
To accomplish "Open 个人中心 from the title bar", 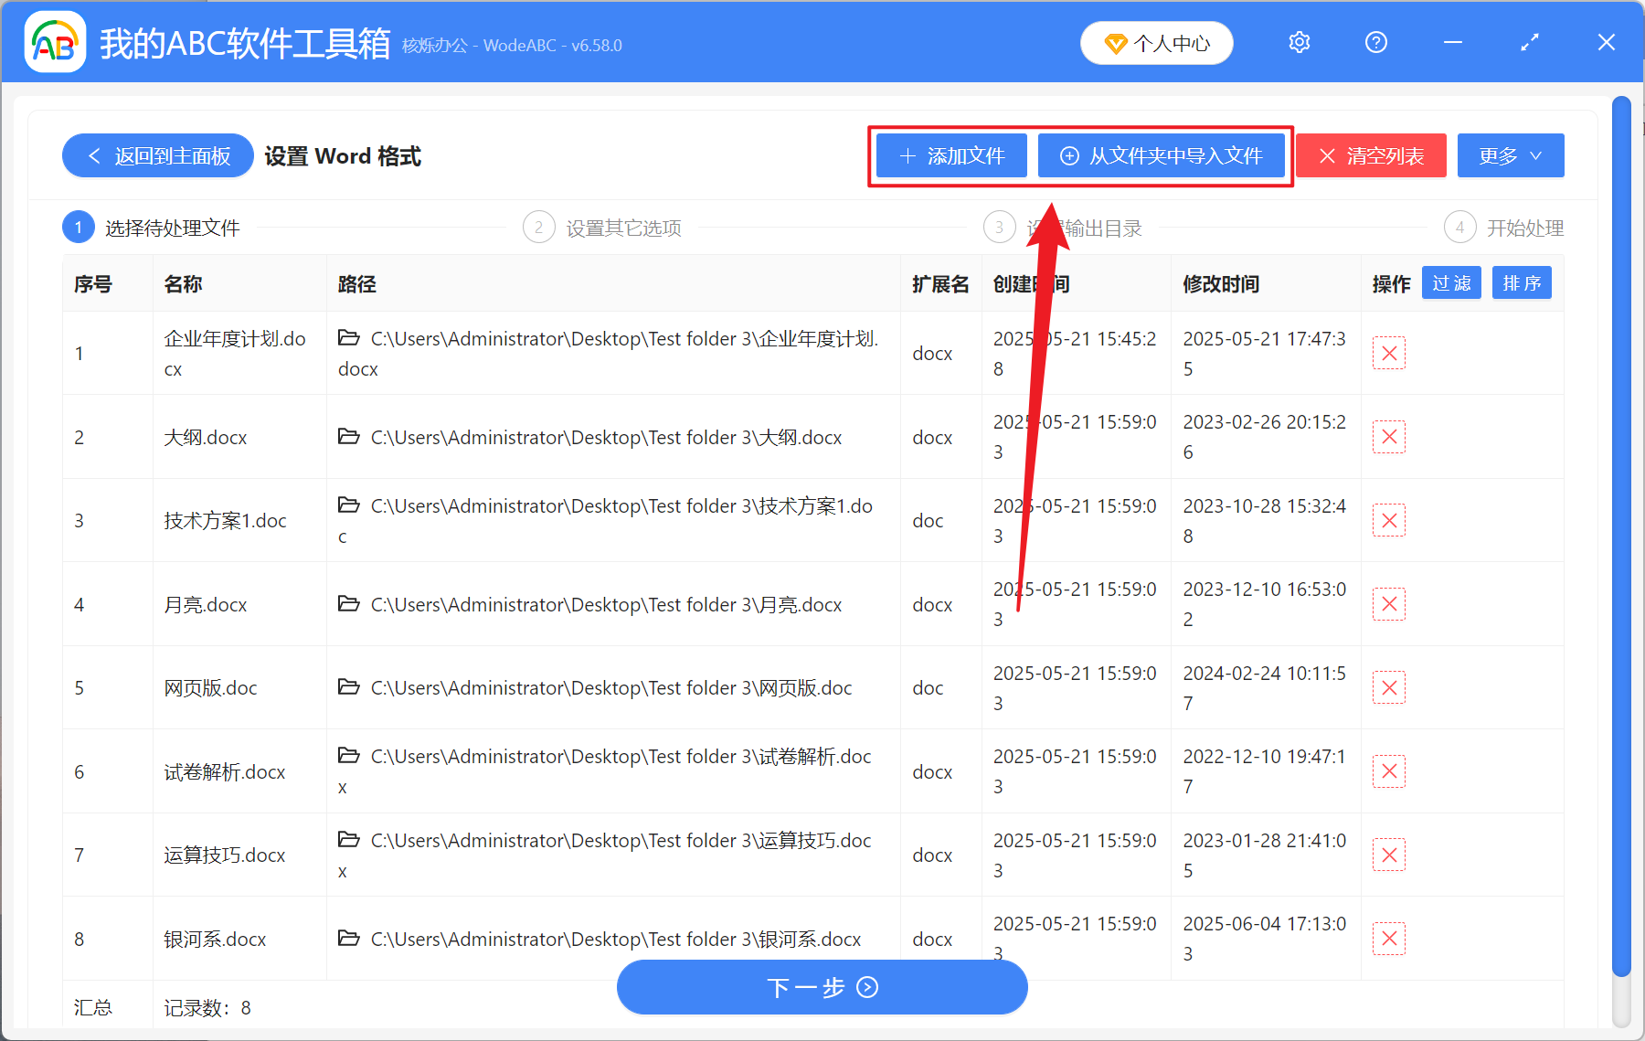I will pyautogui.click(x=1156, y=43).
